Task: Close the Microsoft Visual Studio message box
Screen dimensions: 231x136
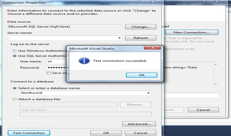Action: tap(152, 47)
